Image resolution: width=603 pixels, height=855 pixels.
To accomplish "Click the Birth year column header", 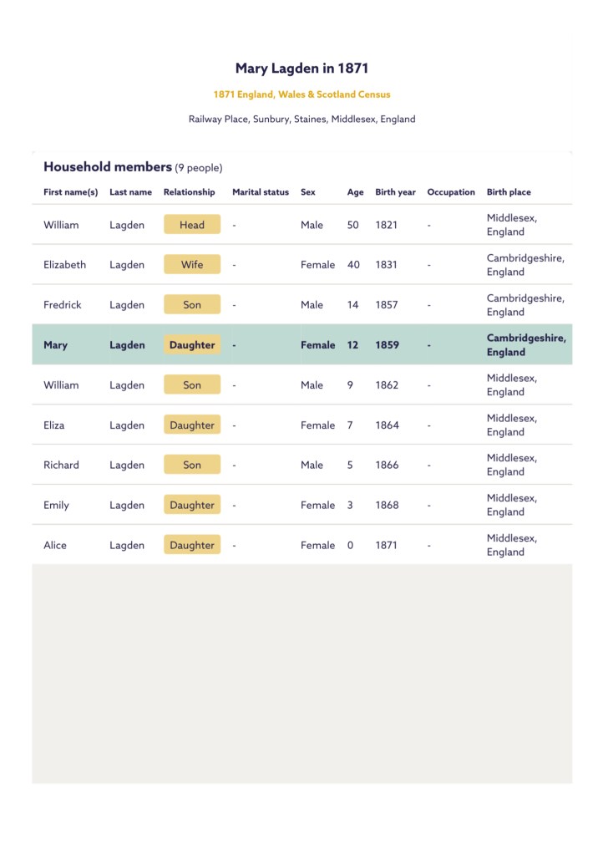I will point(395,192).
